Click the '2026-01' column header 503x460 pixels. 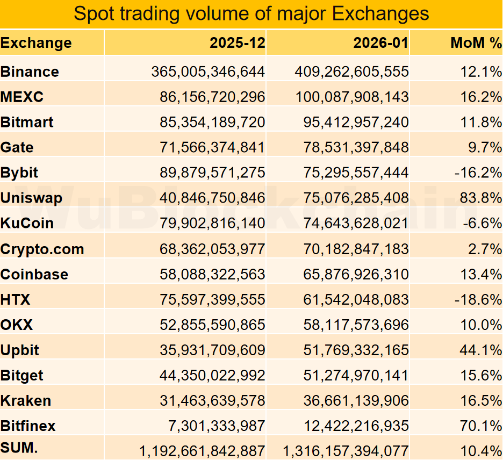381,43
